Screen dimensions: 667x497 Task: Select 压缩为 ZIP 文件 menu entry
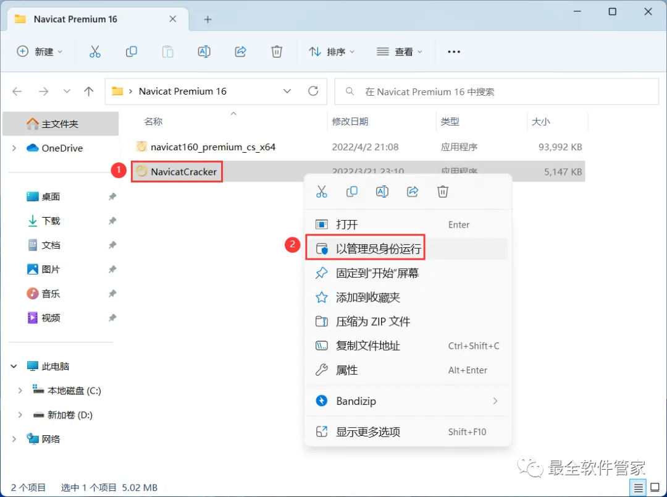408,321
